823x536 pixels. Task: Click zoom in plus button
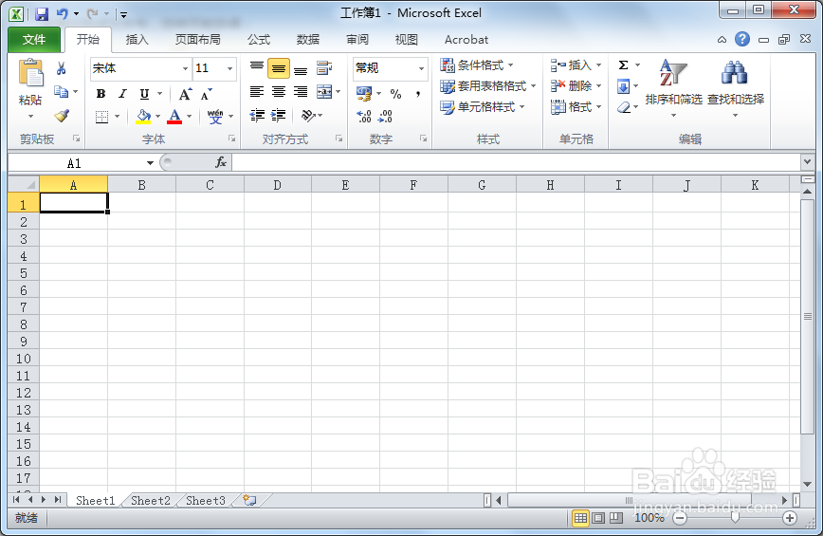(790, 519)
